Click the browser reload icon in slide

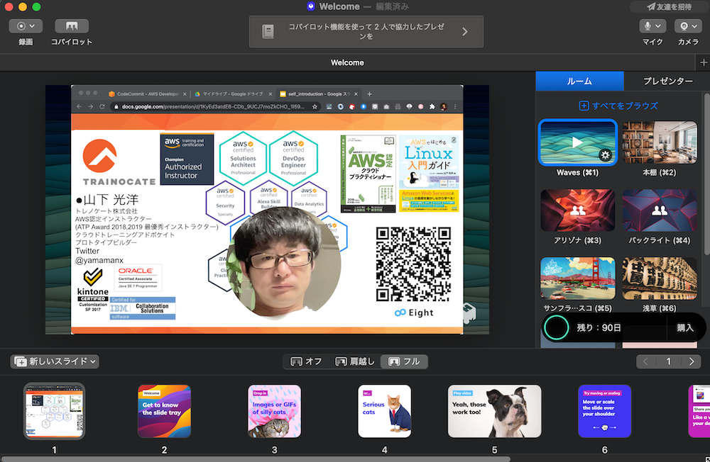(x=102, y=107)
